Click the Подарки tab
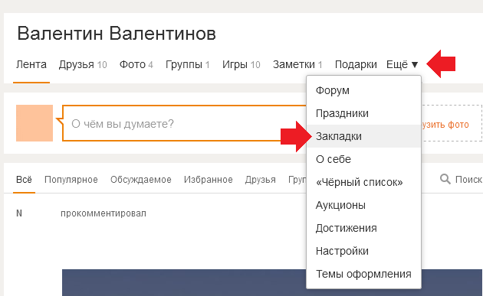This screenshot has width=483, height=296. pyautogui.click(x=356, y=64)
